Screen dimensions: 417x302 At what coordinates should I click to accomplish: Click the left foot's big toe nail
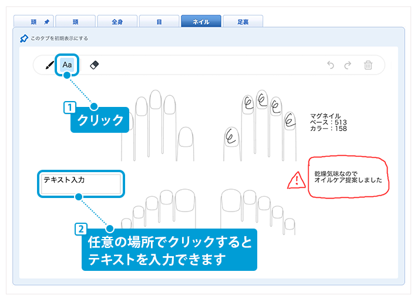[x=186, y=198]
